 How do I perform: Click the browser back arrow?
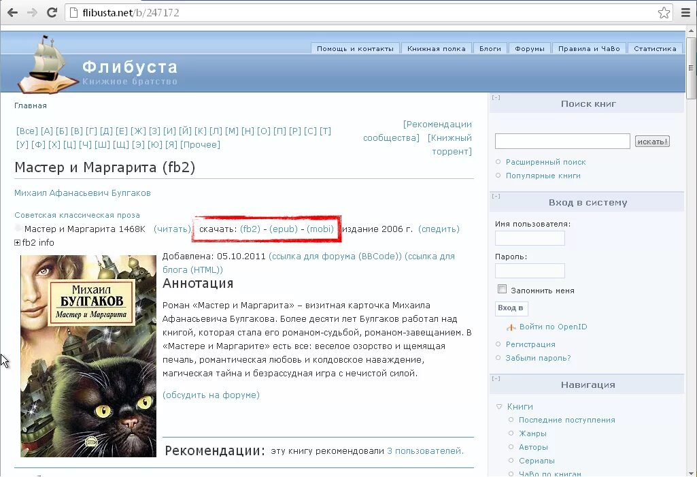(13, 12)
